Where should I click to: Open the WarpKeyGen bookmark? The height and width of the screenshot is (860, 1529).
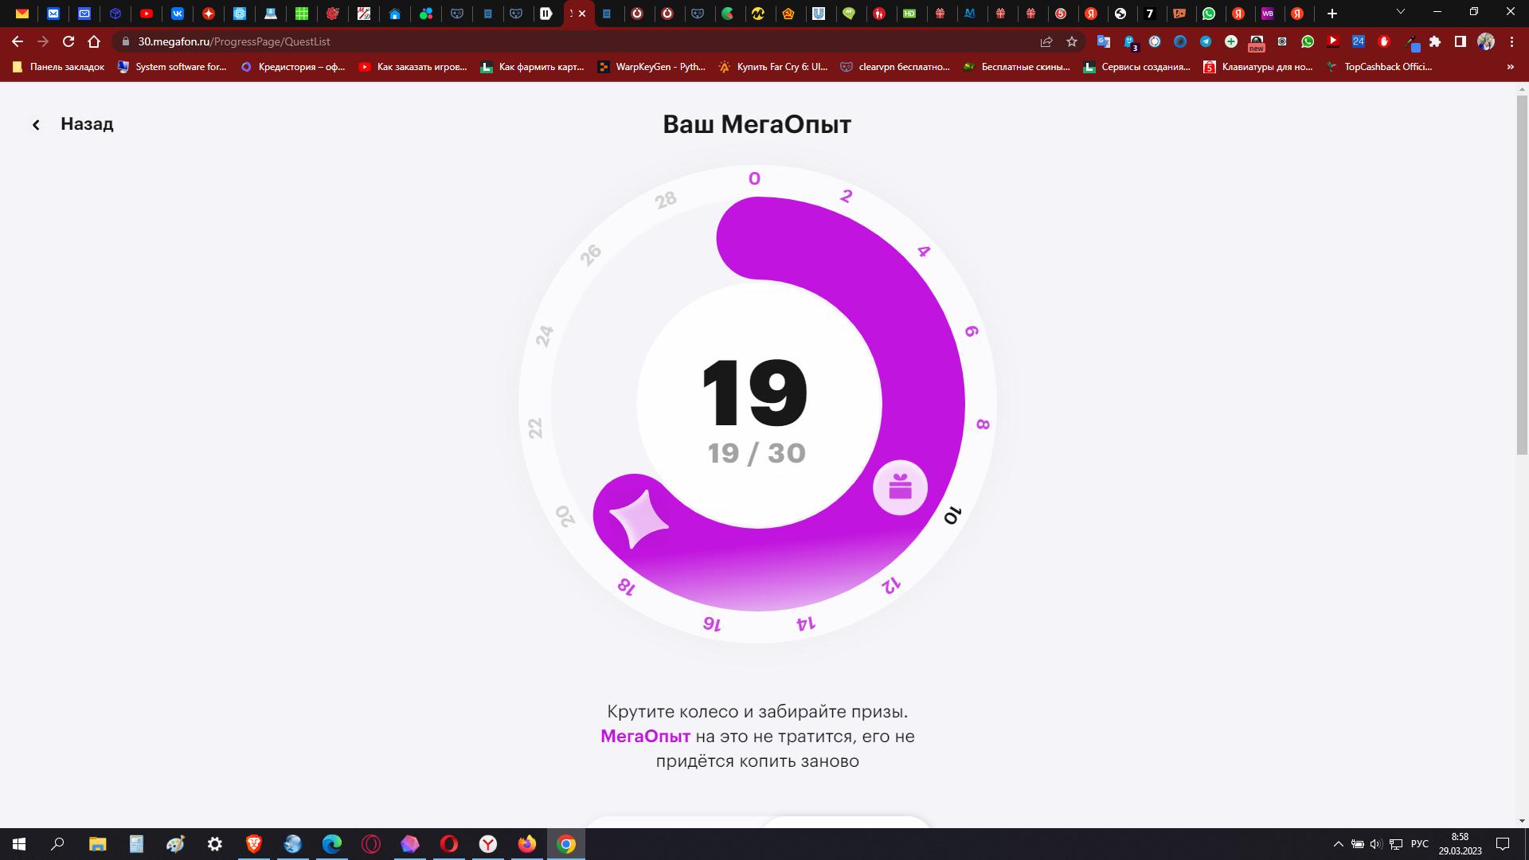point(652,67)
